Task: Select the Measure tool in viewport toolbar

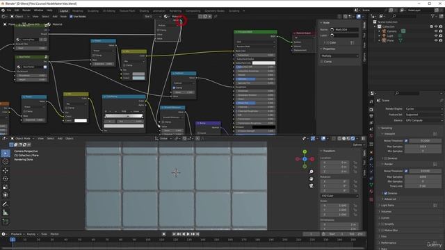Action: 6,212
